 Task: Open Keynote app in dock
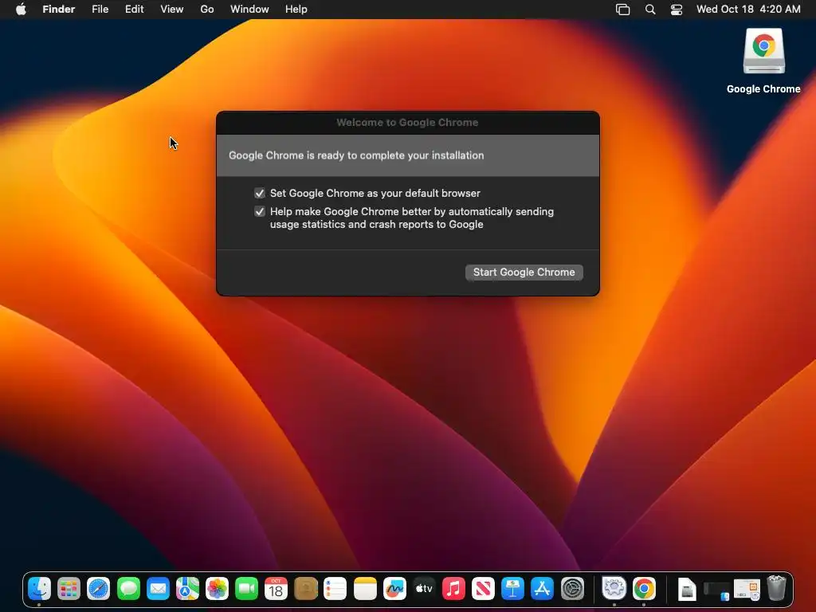[x=512, y=589]
